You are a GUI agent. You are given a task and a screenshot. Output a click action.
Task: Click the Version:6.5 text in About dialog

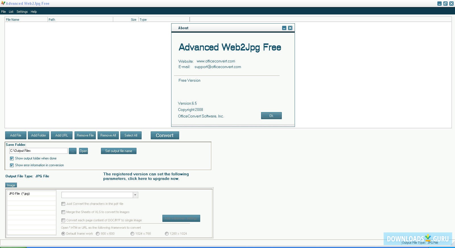click(187, 103)
